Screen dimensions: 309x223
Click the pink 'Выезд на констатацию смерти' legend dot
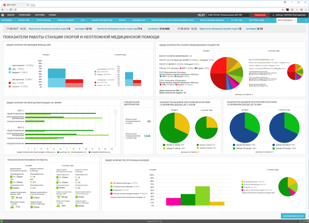tap(111, 194)
